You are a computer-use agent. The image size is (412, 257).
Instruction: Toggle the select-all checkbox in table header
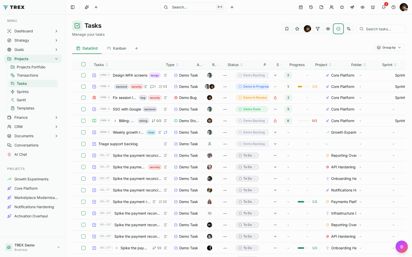[83, 64]
